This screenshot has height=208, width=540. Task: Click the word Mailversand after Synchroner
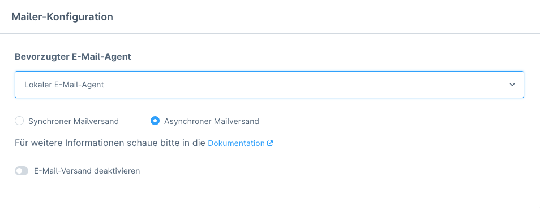coord(96,121)
